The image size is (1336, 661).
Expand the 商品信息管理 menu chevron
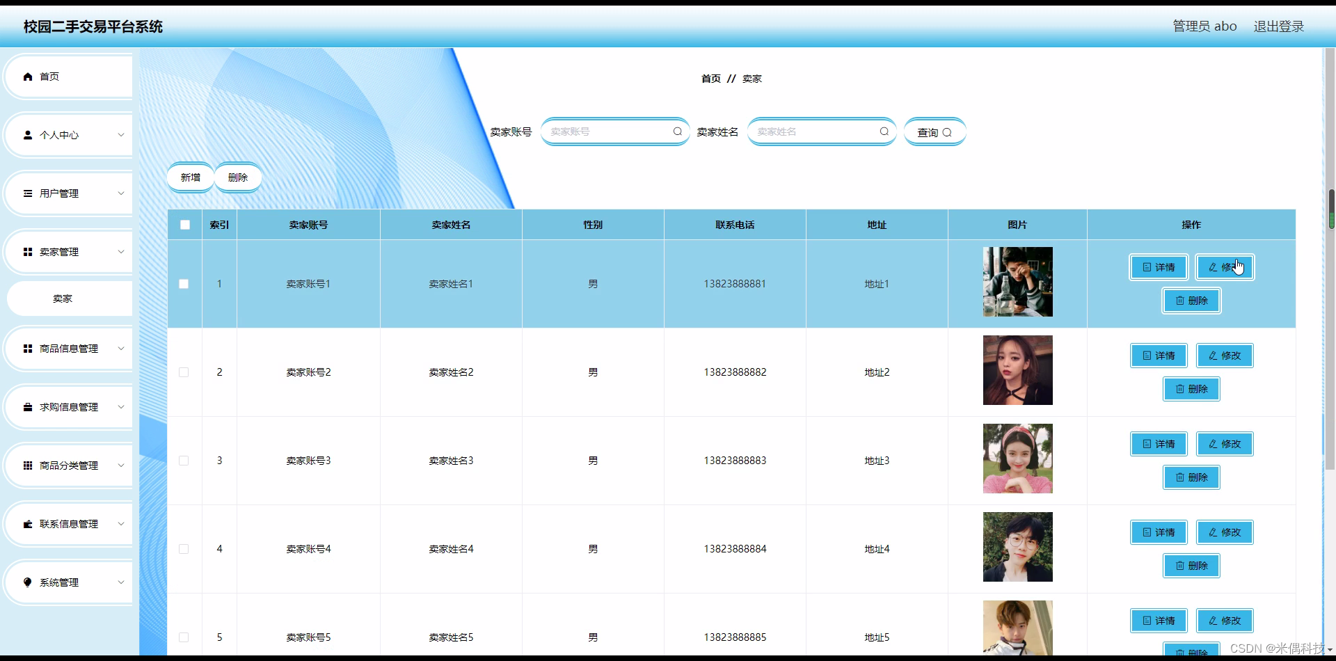121,348
